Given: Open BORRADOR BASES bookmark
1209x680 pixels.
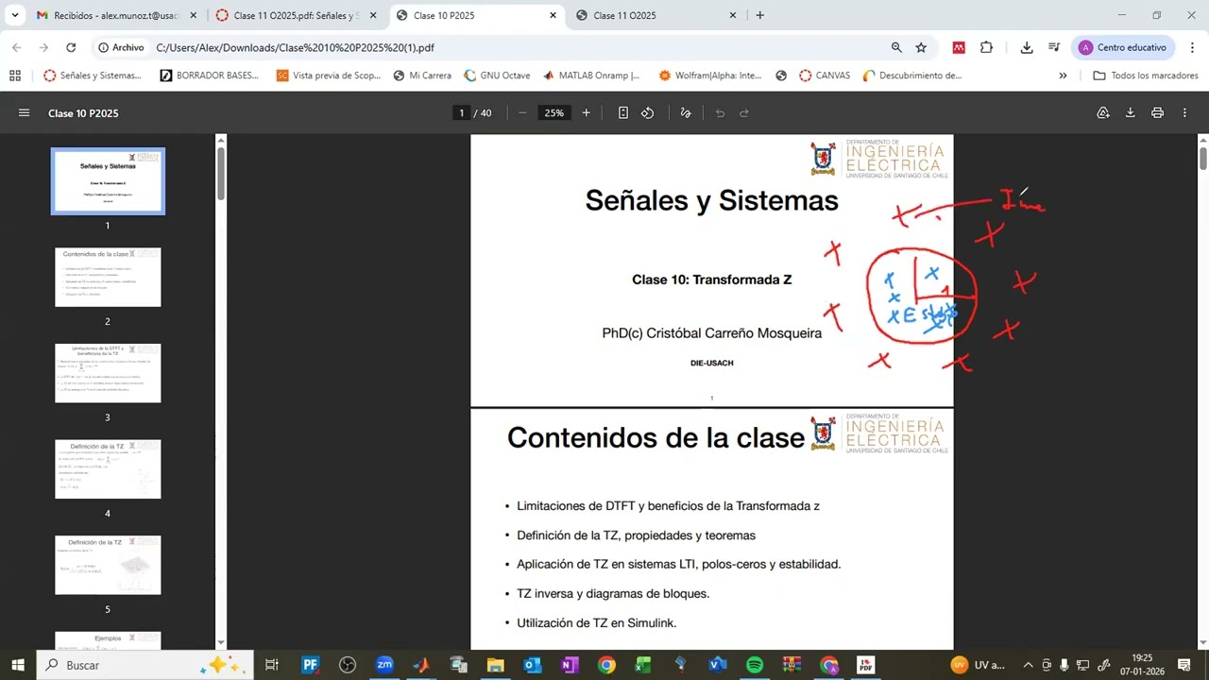Looking at the screenshot, I should tap(210, 76).
